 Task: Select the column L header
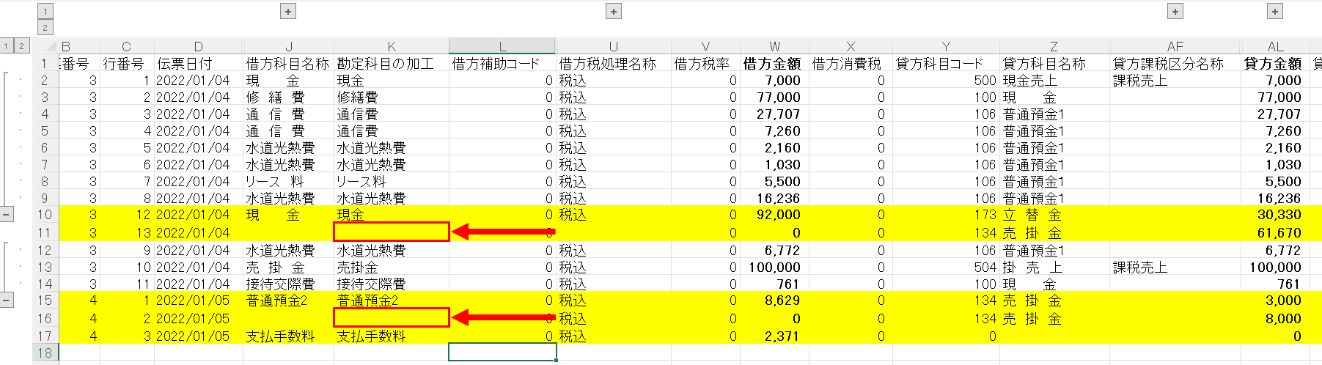click(502, 46)
